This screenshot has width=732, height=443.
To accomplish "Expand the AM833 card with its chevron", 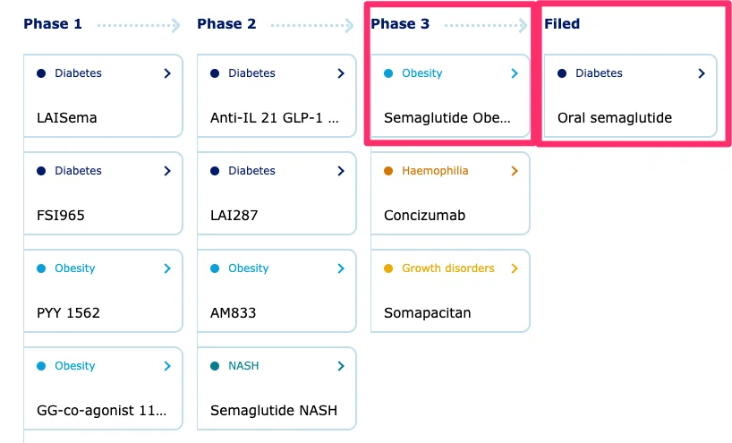I will 341,268.
